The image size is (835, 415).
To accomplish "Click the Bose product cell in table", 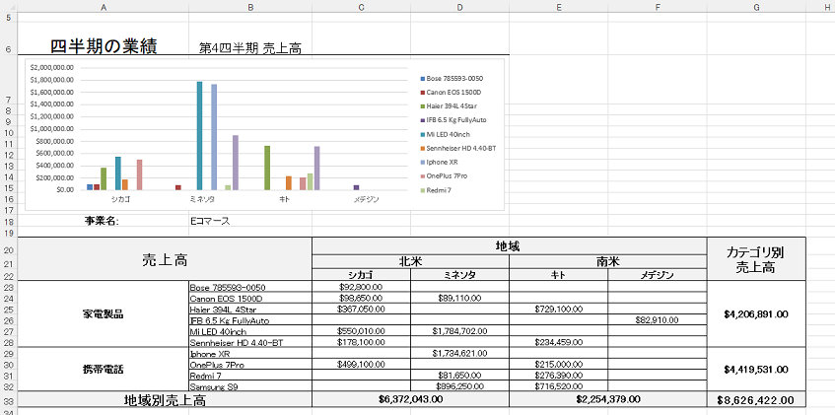I will [x=250, y=287].
